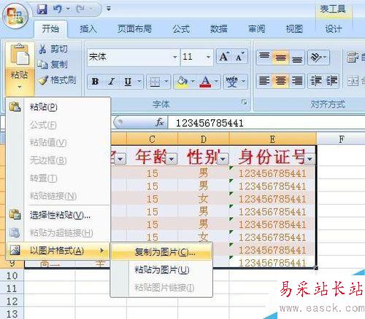
Task: Open the 身份证号 filter dropdown
Action: [x=310, y=159]
